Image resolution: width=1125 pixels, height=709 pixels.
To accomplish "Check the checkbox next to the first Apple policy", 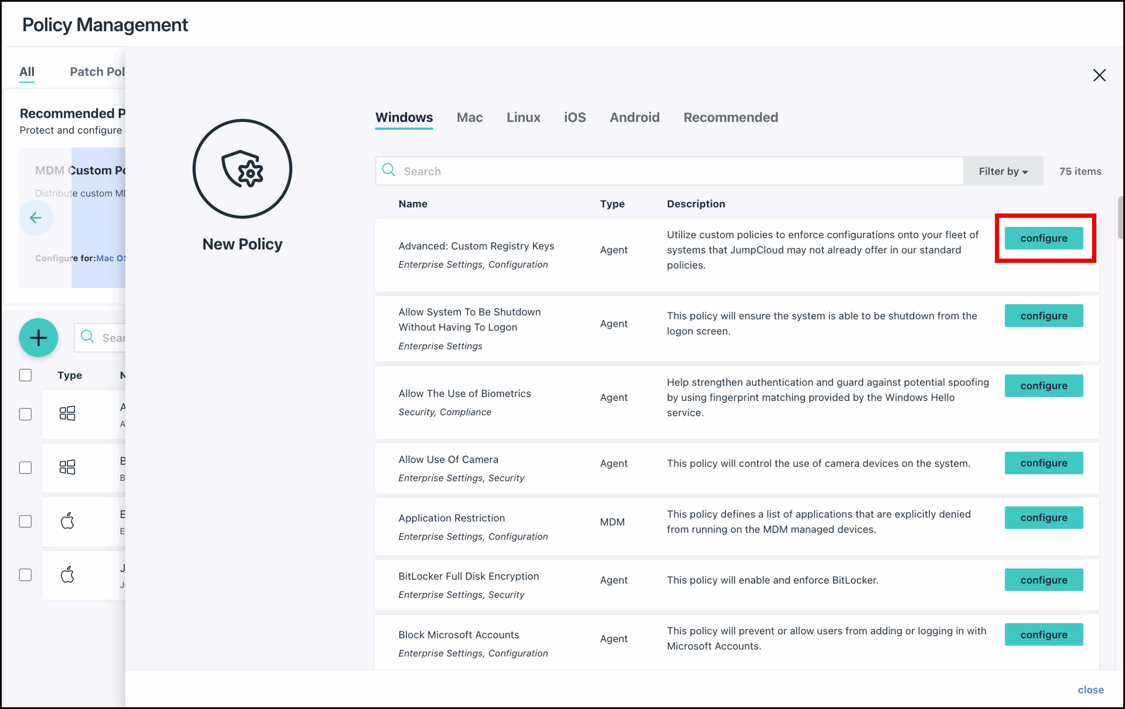I will click(25, 521).
